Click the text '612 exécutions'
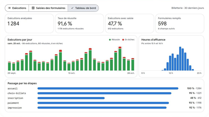Image resolution: width=209 pixels, height=117 pixels. tap(115, 29)
